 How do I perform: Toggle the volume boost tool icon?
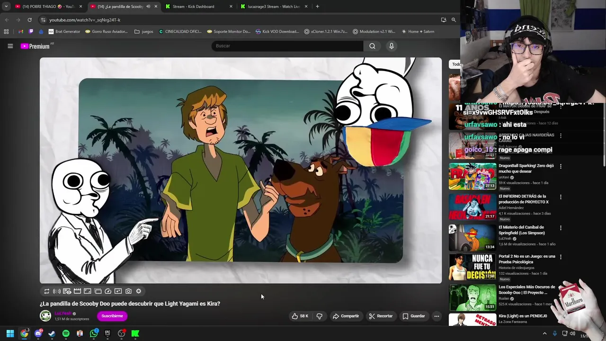57,291
